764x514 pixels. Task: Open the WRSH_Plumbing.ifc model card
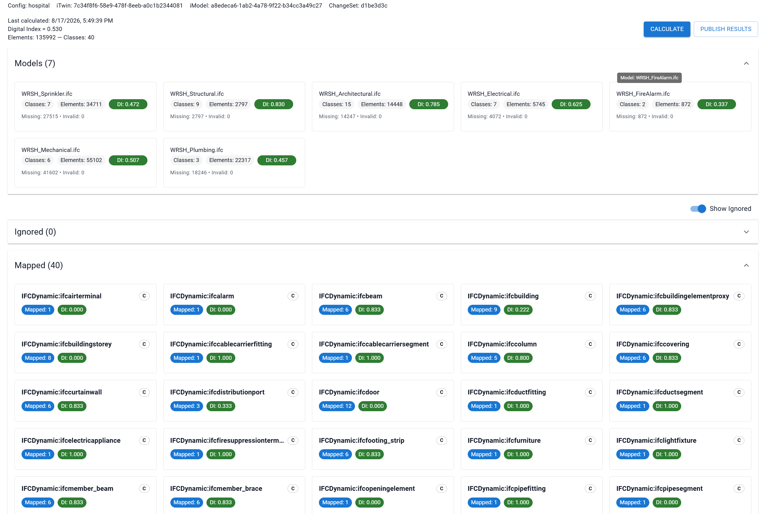(234, 163)
